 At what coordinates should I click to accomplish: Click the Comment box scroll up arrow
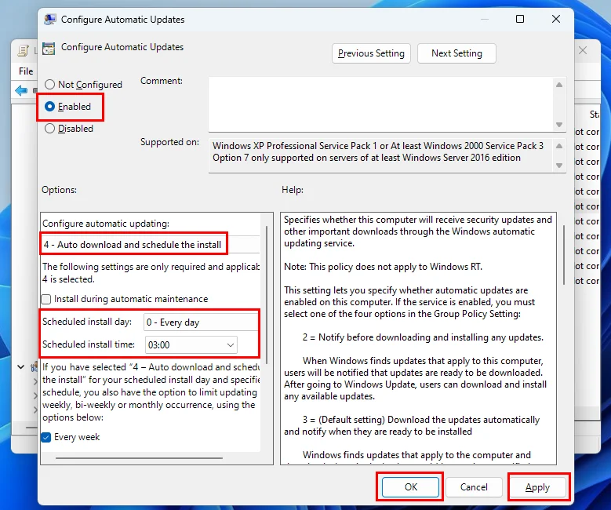[x=559, y=85]
